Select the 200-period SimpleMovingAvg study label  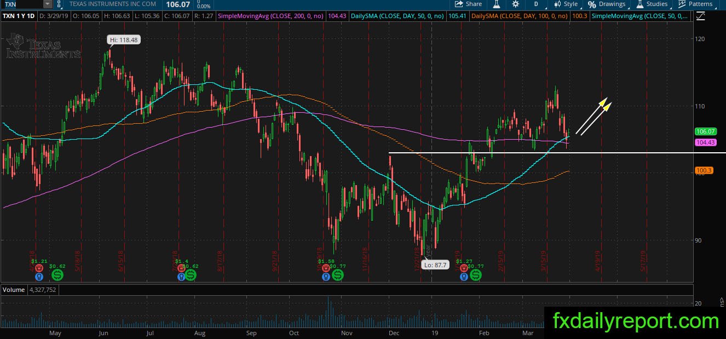(272, 16)
